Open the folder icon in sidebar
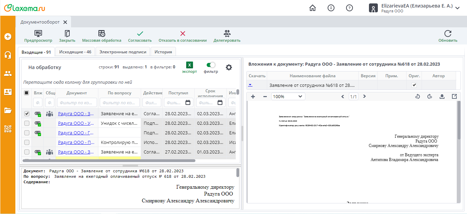Image resolution: width=467 pixels, height=214 pixels. click(8, 110)
